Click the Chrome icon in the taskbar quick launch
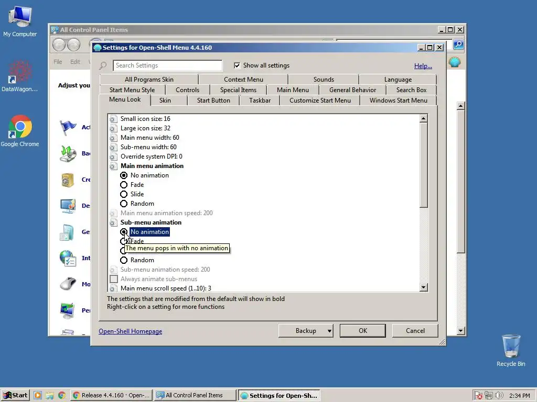This screenshot has width=537, height=402. [x=62, y=396]
